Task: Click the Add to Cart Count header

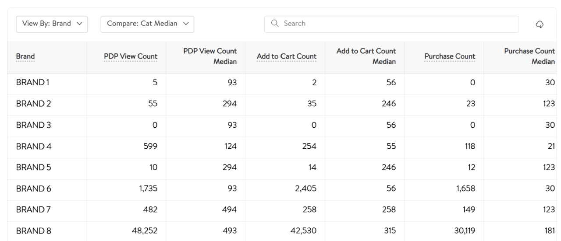Action: tap(286, 56)
